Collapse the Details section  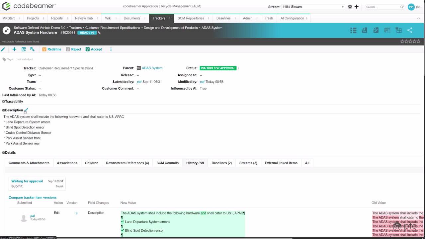coord(4,153)
